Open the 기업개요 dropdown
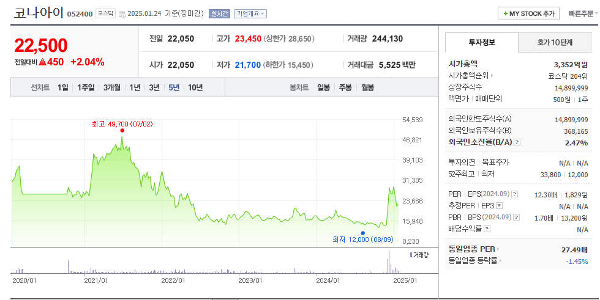Image resolution: width=600 pixels, height=300 pixels. (250, 13)
